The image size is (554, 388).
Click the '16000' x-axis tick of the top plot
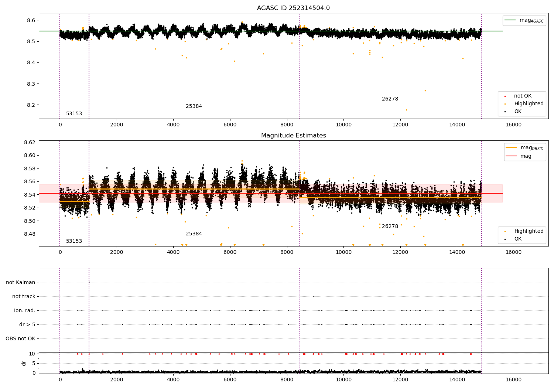[513, 125]
